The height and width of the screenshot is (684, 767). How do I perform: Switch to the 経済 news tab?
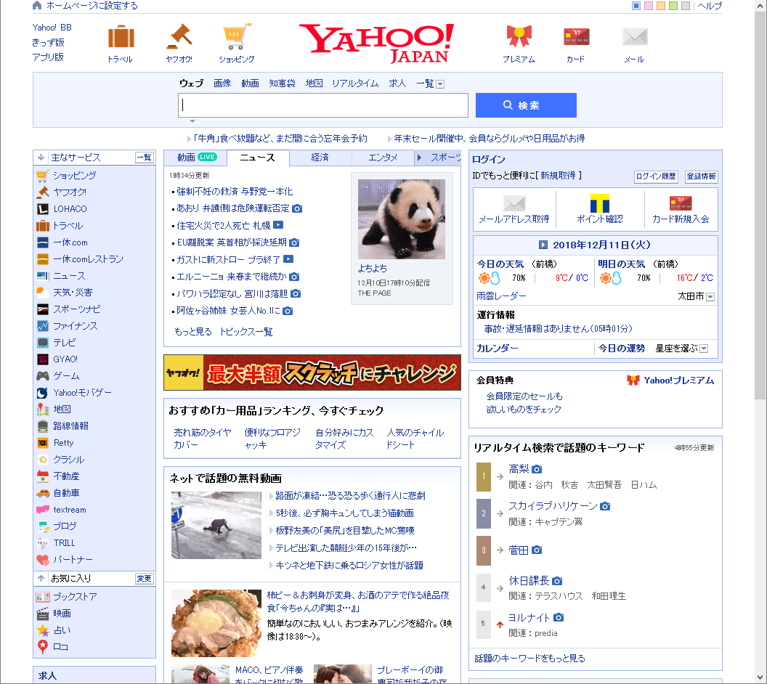pyautogui.click(x=320, y=158)
